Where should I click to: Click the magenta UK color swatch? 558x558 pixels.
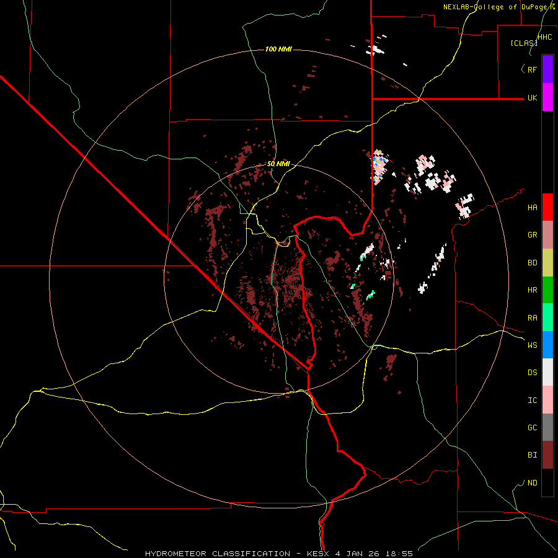click(547, 97)
